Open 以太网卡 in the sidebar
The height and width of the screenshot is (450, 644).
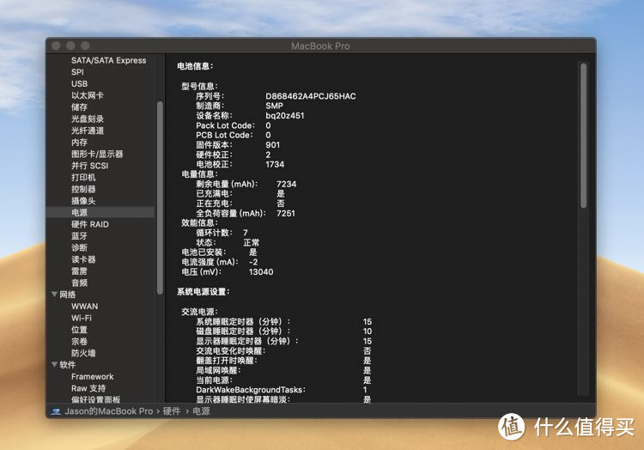(87, 95)
